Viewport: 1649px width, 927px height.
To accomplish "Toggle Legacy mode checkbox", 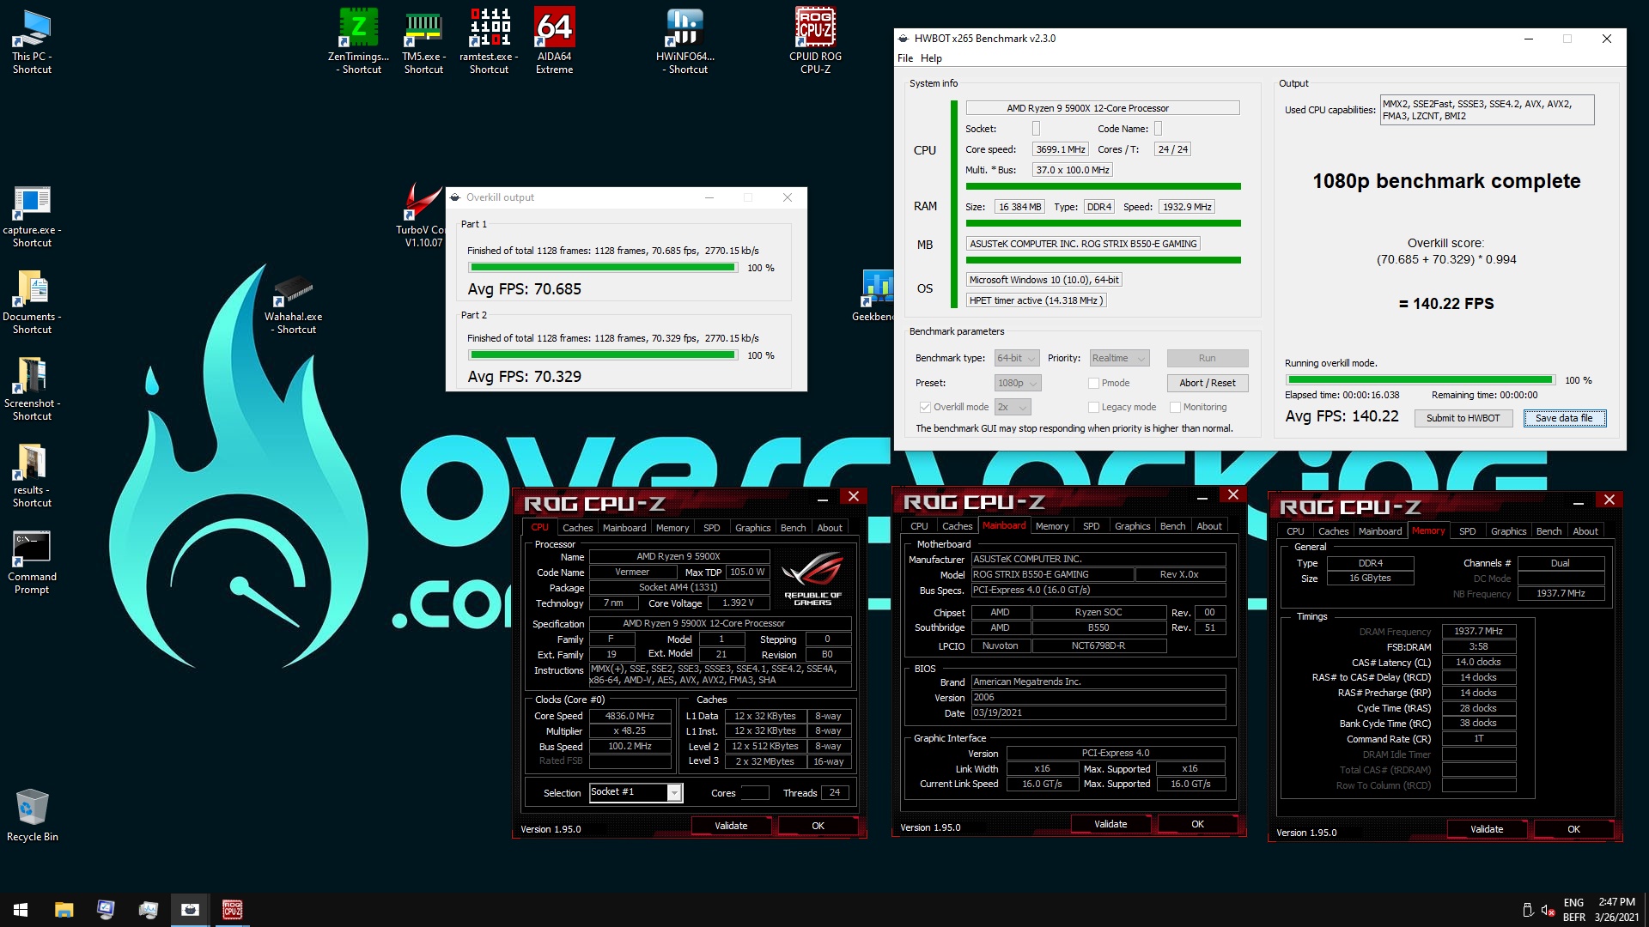I will (1093, 407).
